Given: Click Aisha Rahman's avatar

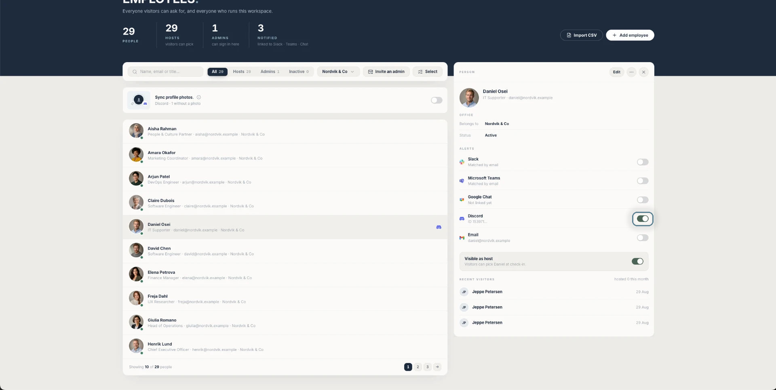Looking at the screenshot, I should click(136, 131).
